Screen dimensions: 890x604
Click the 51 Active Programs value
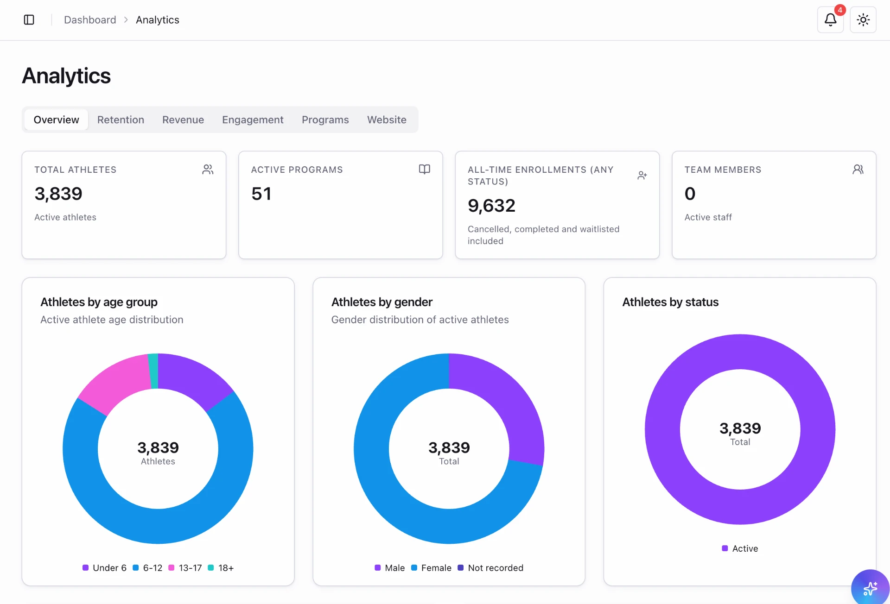click(x=261, y=194)
